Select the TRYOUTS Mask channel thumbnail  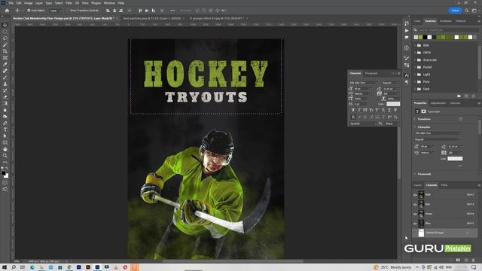(421, 233)
